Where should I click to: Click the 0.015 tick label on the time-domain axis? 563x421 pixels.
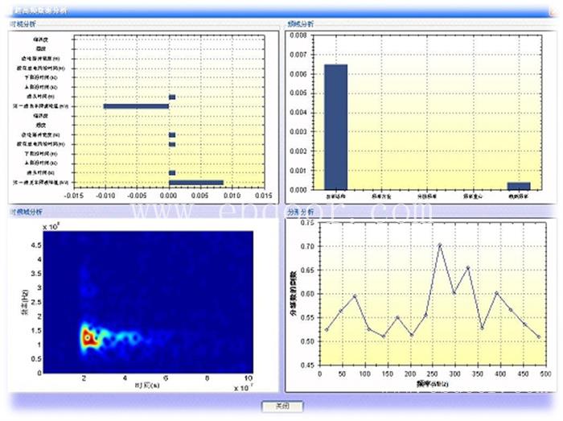(x=264, y=196)
